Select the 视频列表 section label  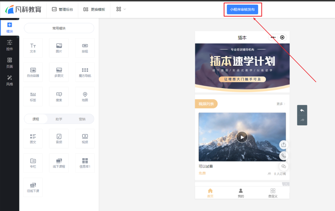click(206, 104)
